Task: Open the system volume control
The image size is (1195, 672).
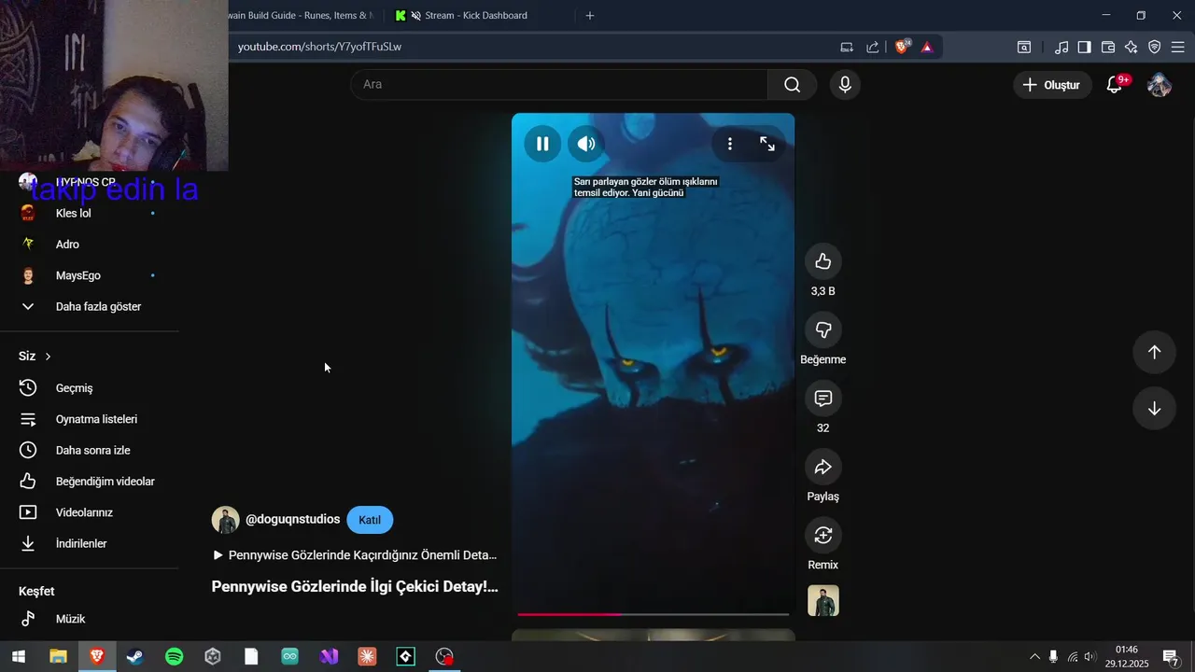Action: [x=1090, y=657]
